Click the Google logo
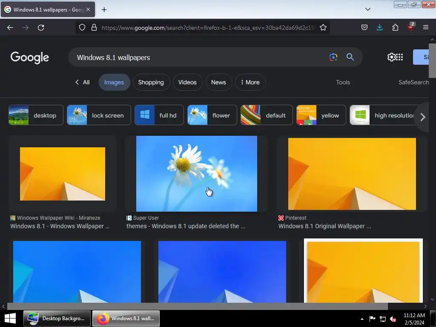The image size is (436, 327). (x=30, y=57)
